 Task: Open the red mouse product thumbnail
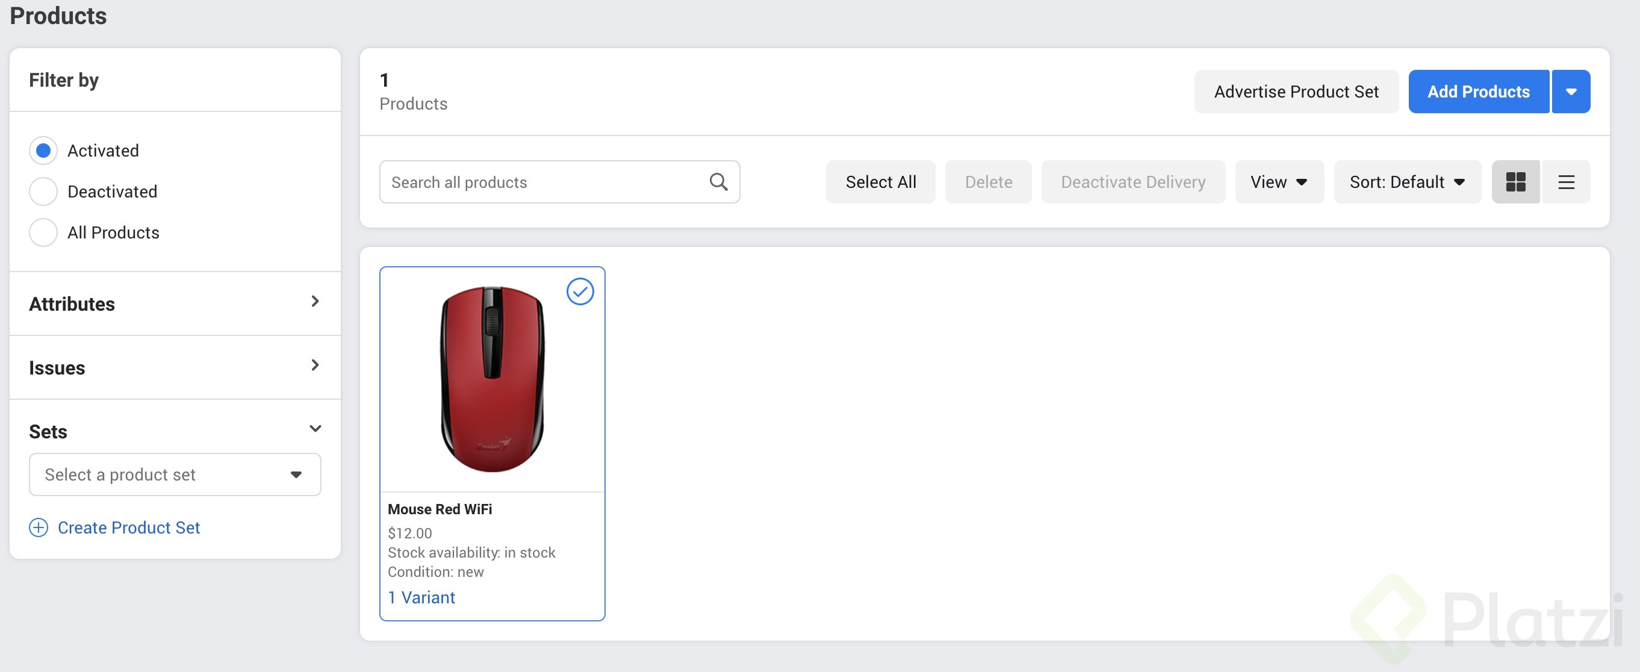[492, 379]
